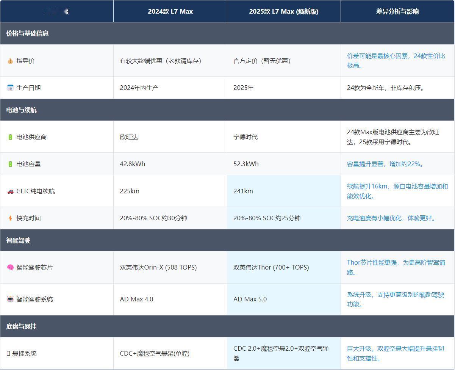Click the CLTC纯电续航 row label
The image size is (455, 370).
click(x=36, y=191)
